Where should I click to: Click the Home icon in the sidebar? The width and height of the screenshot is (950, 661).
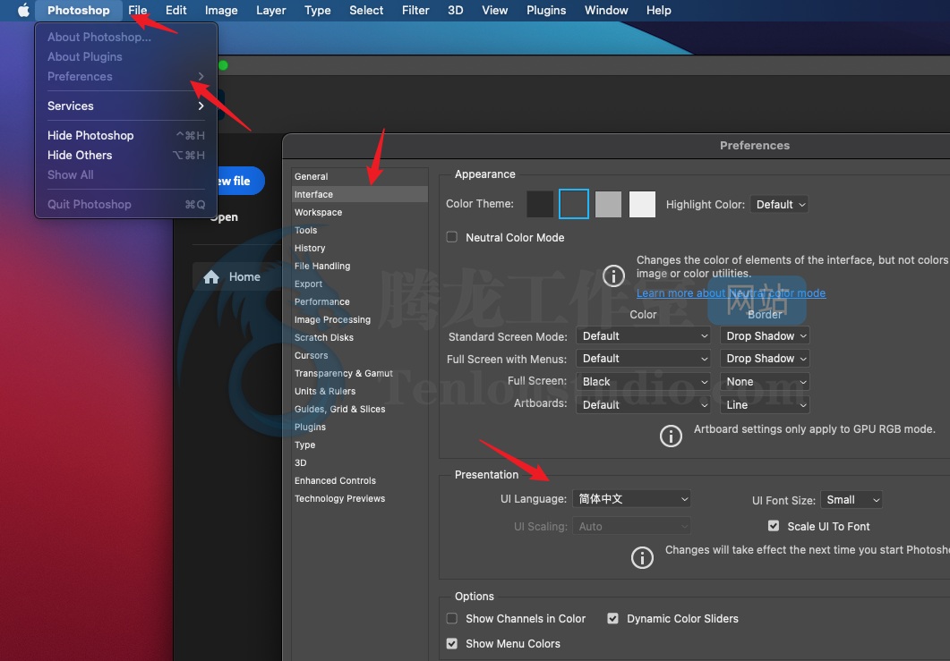(x=210, y=277)
